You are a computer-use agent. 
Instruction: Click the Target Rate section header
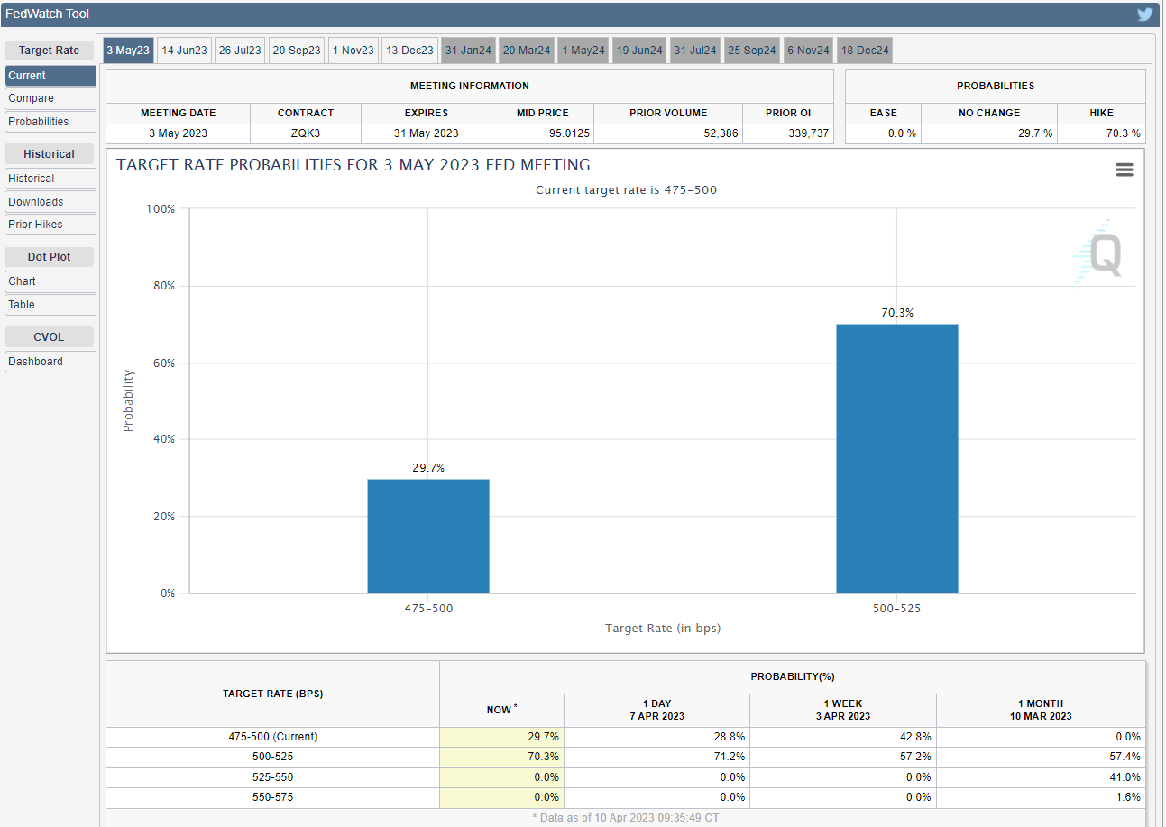click(50, 51)
